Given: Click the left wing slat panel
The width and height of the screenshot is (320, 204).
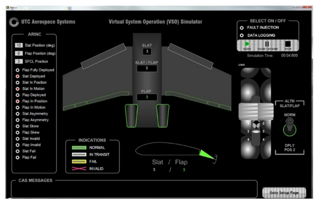Looking at the screenshot, I should click(104, 56).
